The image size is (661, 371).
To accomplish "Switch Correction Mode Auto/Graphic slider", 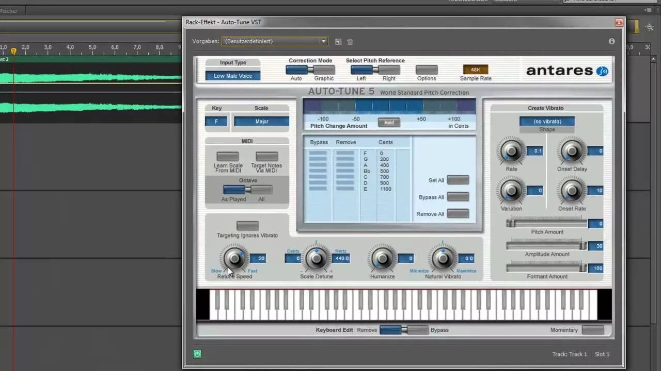I will point(310,70).
